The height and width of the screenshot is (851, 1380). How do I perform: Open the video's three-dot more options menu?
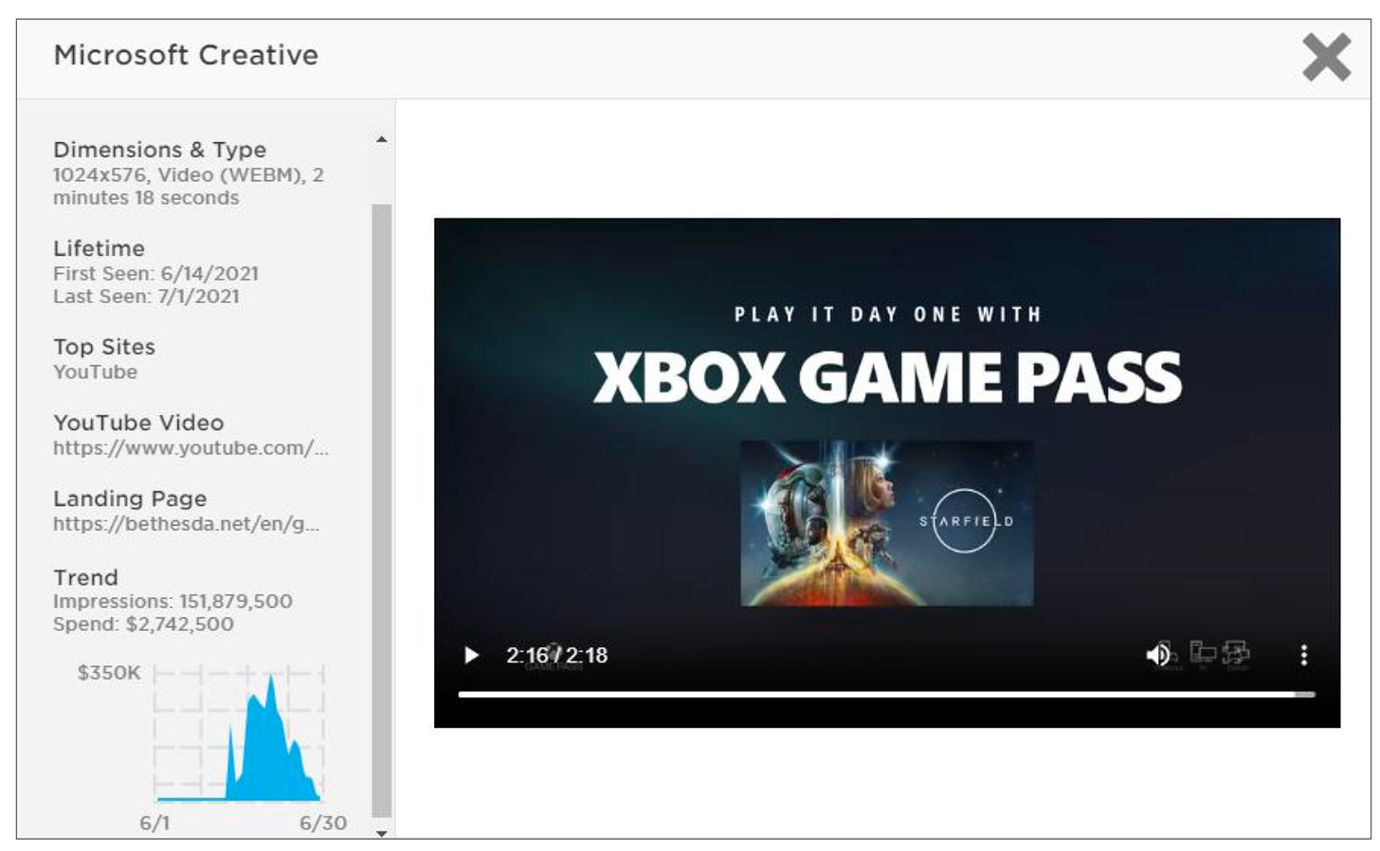pyautogui.click(x=1304, y=655)
